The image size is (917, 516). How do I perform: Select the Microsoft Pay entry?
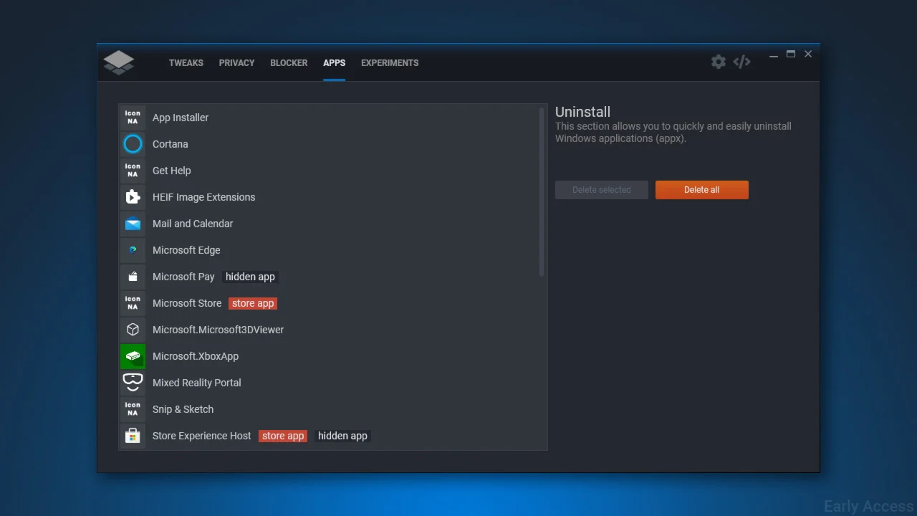(x=328, y=277)
